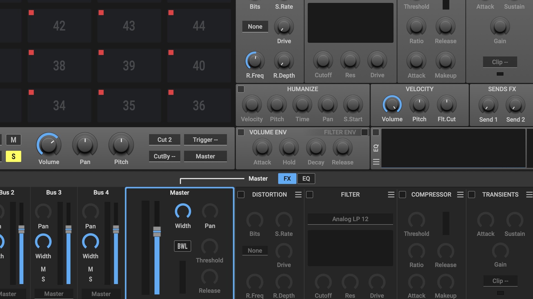Enable the master Compressor checkbox

402,195
